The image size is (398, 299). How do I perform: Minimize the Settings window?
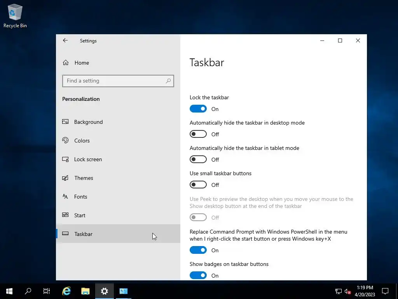pyautogui.click(x=322, y=40)
